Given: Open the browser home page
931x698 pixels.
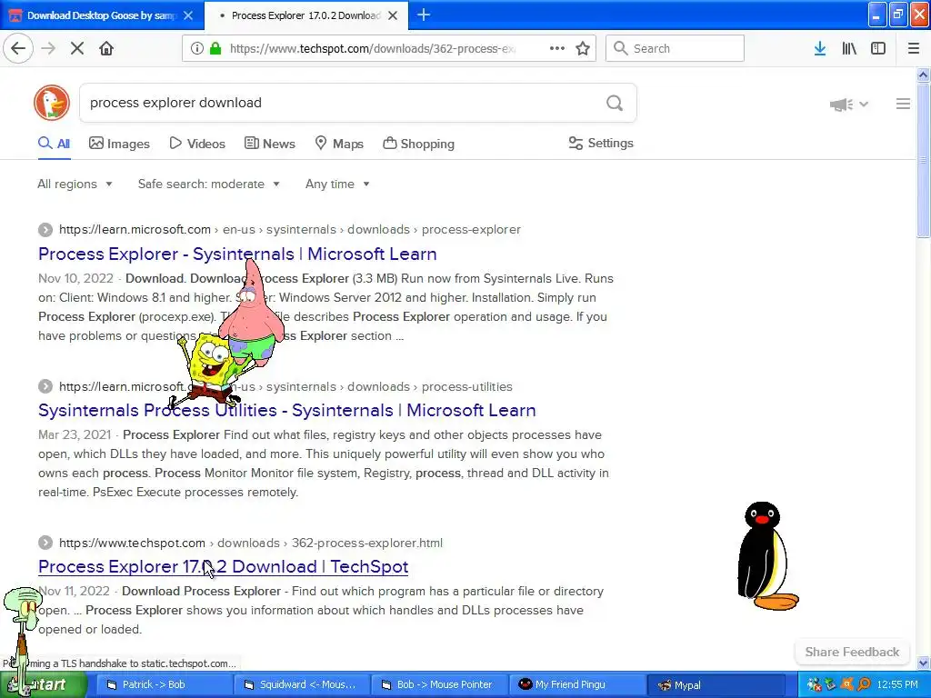Looking at the screenshot, I should (x=106, y=48).
